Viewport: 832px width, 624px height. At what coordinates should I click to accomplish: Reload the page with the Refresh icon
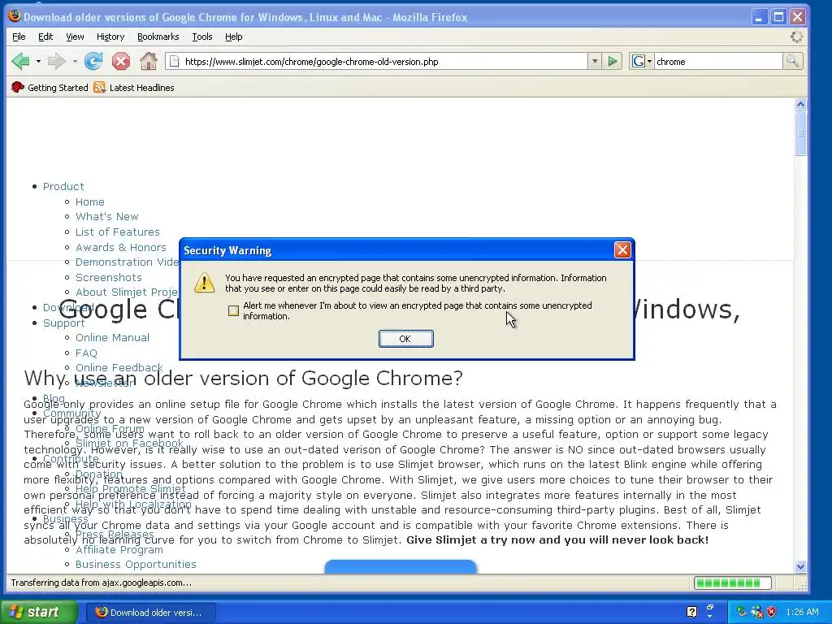click(x=93, y=62)
